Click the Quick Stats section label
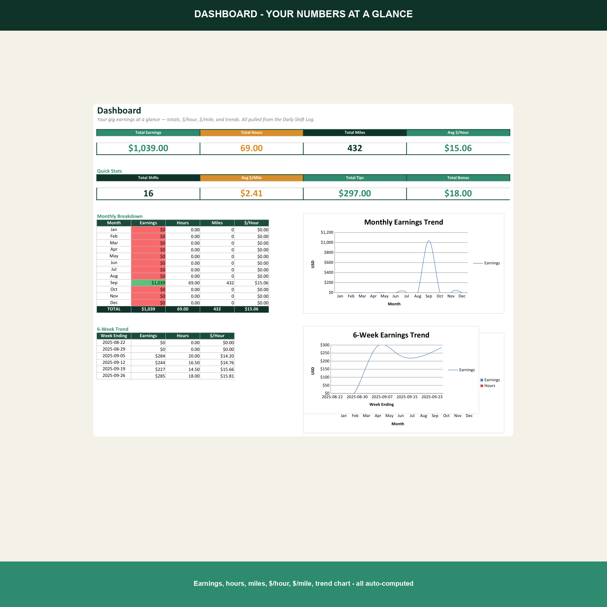The image size is (607, 607). click(x=109, y=171)
